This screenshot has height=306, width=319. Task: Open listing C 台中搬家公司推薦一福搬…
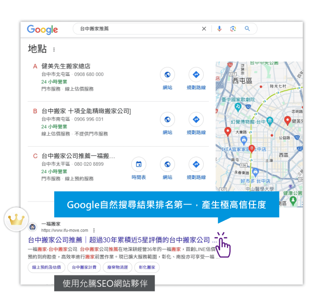[x=78, y=156]
